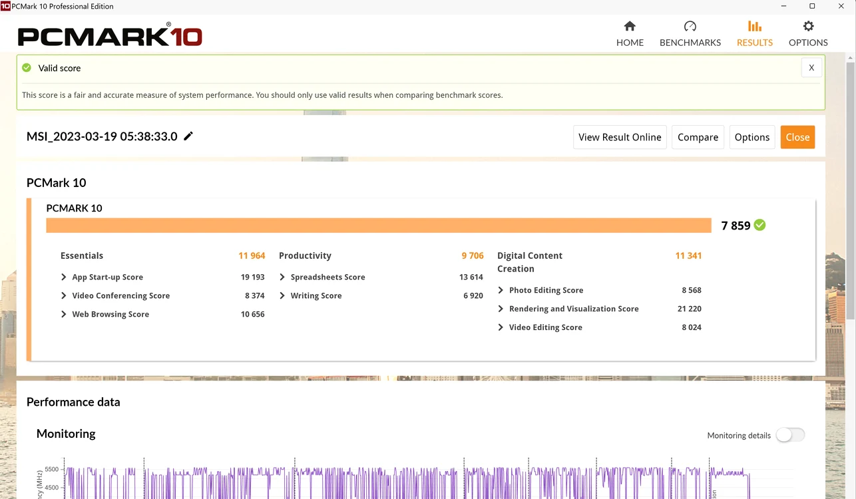Click the Valid score banner title

[59, 68]
